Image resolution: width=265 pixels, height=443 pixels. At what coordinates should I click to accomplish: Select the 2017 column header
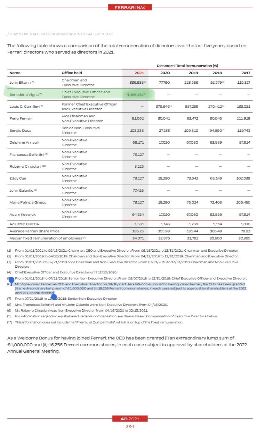point(245,73)
